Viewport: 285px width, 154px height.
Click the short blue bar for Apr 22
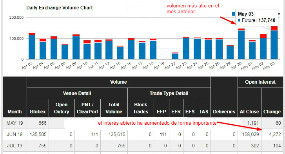click(175, 56)
